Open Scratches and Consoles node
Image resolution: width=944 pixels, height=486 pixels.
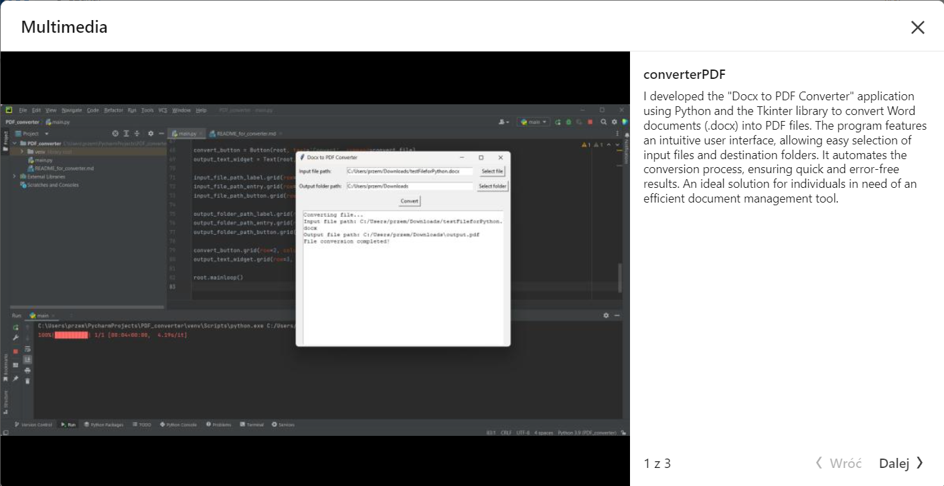(49, 185)
